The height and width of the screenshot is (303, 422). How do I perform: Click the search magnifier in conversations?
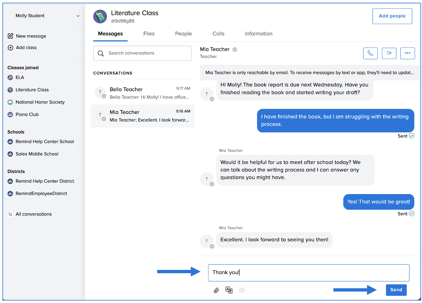click(101, 53)
